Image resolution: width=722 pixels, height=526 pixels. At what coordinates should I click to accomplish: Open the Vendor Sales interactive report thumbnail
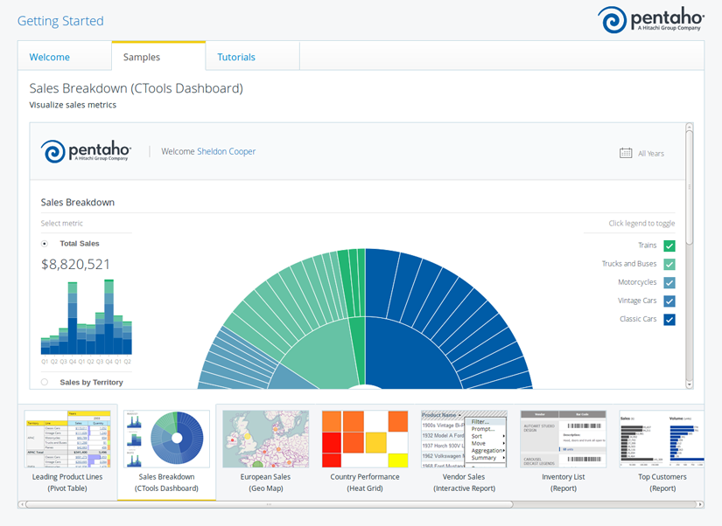(464, 439)
